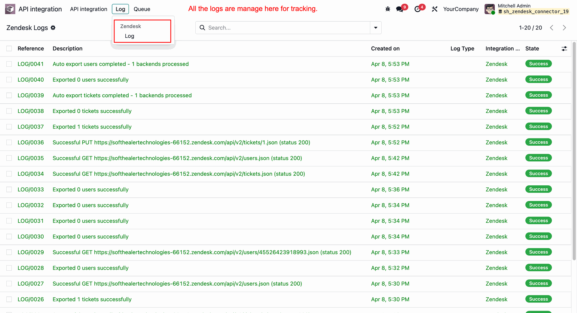Click sh_zendesk_connector_19 database label

tap(533, 12)
